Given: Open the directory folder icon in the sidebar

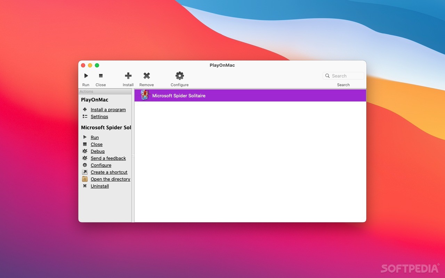Looking at the screenshot, I should [85, 179].
